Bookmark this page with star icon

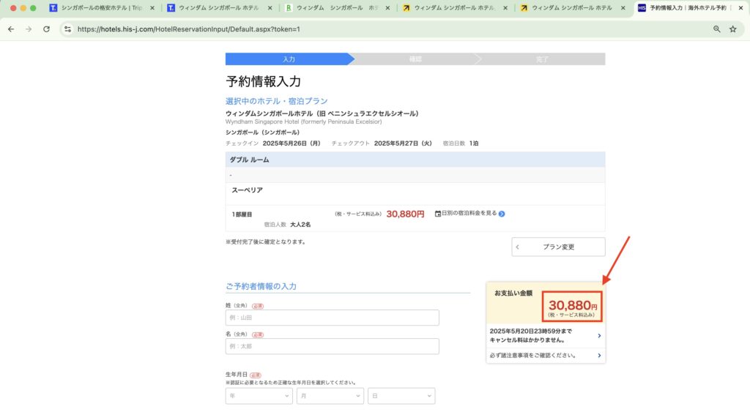[732, 29]
